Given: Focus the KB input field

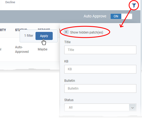Looking at the screenshot, I should tap(100, 69).
